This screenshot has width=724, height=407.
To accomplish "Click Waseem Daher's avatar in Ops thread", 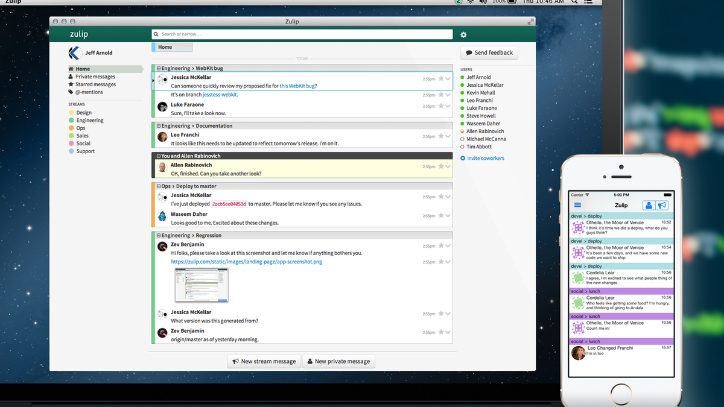I will point(162,216).
